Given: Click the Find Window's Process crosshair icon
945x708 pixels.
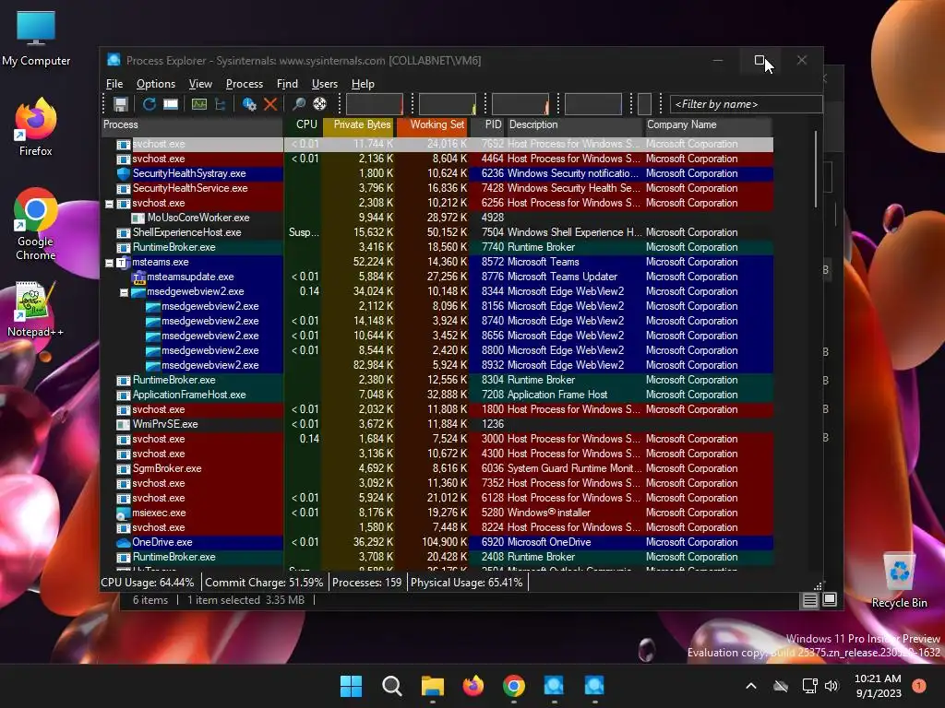Looking at the screenshot, I should click(x=319, y=104).
